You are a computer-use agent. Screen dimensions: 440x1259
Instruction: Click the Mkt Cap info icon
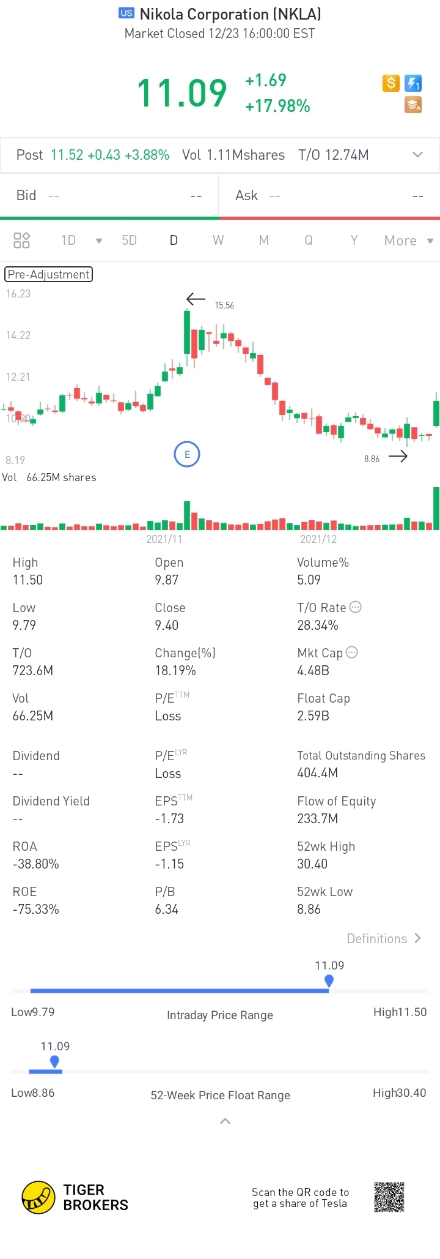pyautogui.click(x=352, y=652)
